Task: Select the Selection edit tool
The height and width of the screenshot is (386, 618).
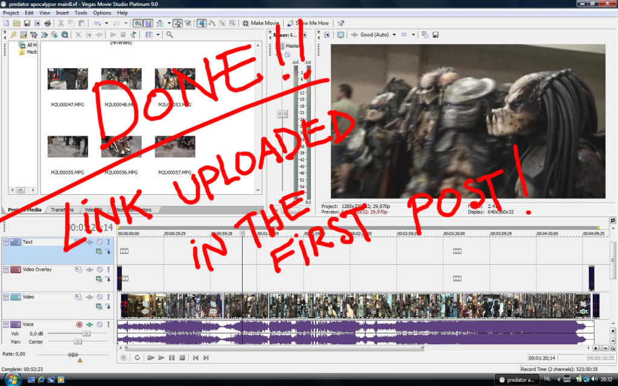Action: point(222,24)
